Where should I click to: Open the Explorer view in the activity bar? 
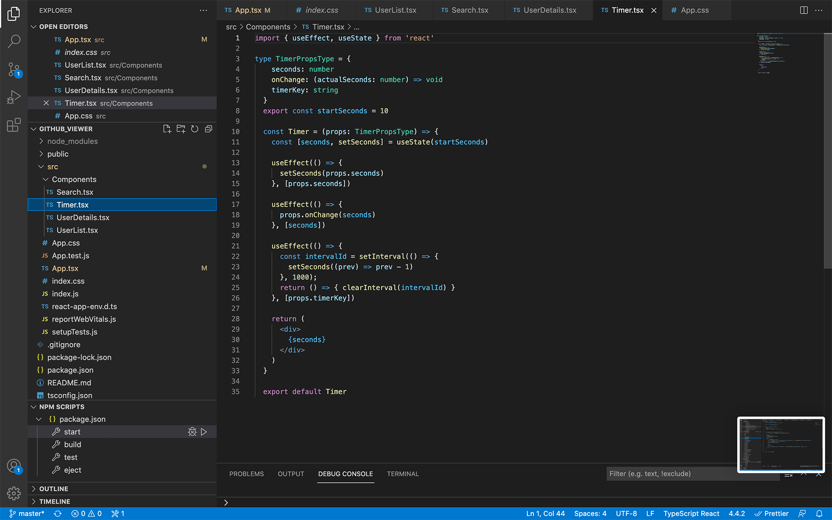(14, 14)
